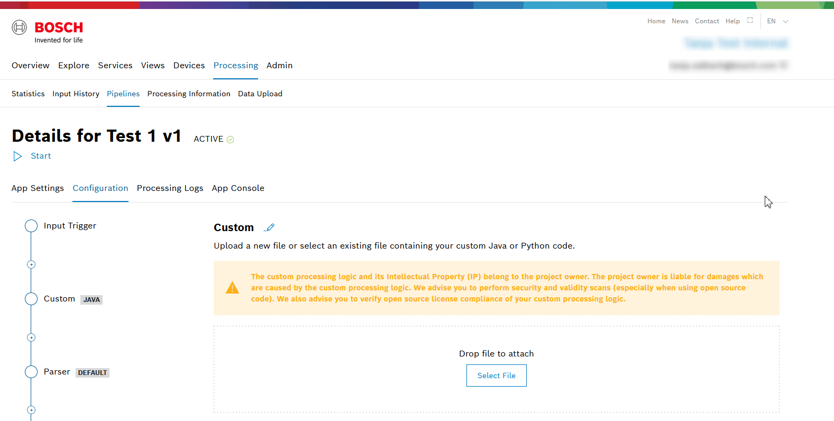
Task: Select the Custom JAVA step circle
Action: point(31,299)
